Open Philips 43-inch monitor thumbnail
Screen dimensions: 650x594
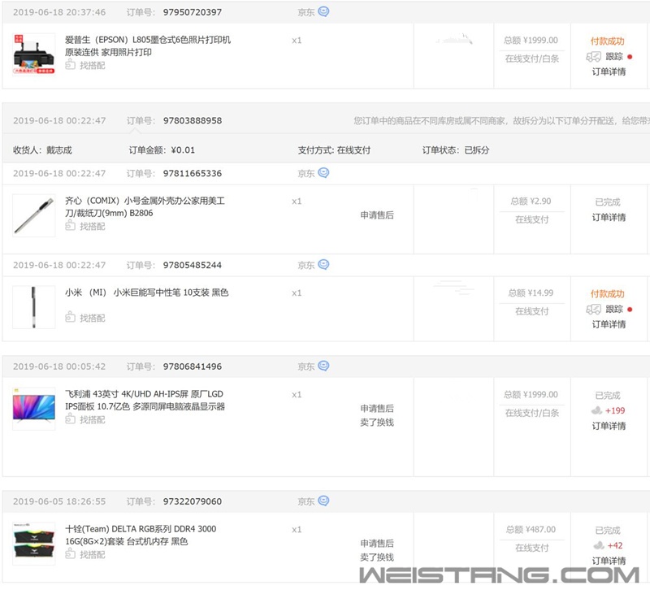pos(33,409)
